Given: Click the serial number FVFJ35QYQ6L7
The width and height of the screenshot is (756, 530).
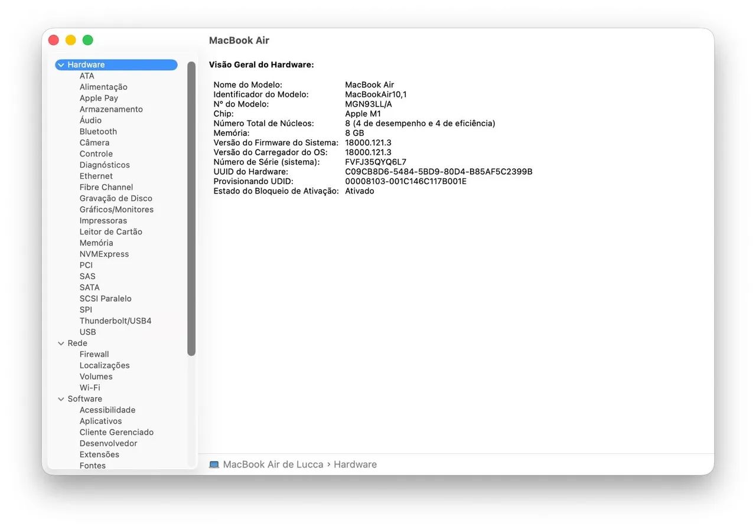Looking at the screenshot, I should pyautogui.click(x=376, y=162).
